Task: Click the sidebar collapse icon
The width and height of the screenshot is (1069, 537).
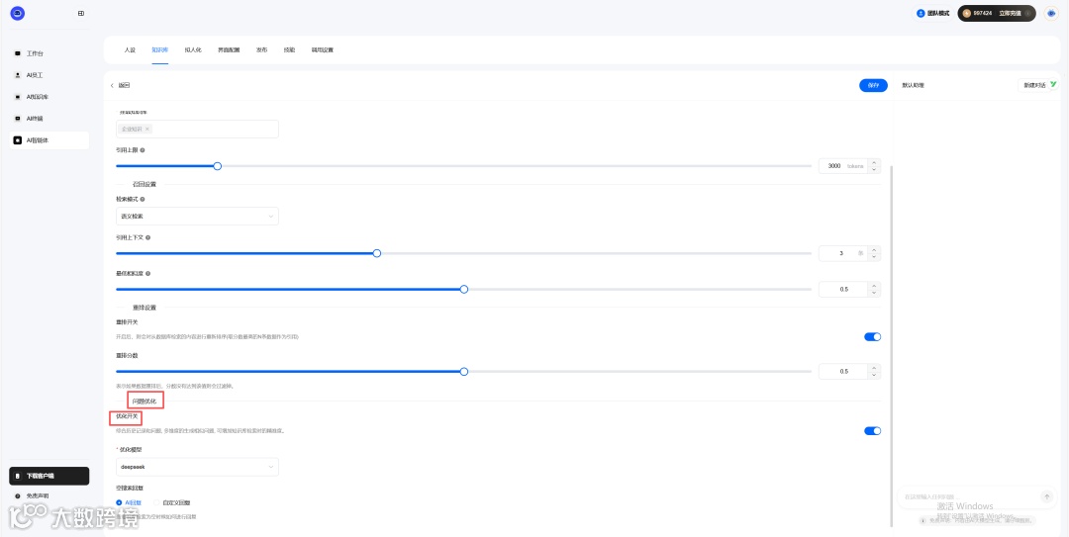Action: [80, 13]
